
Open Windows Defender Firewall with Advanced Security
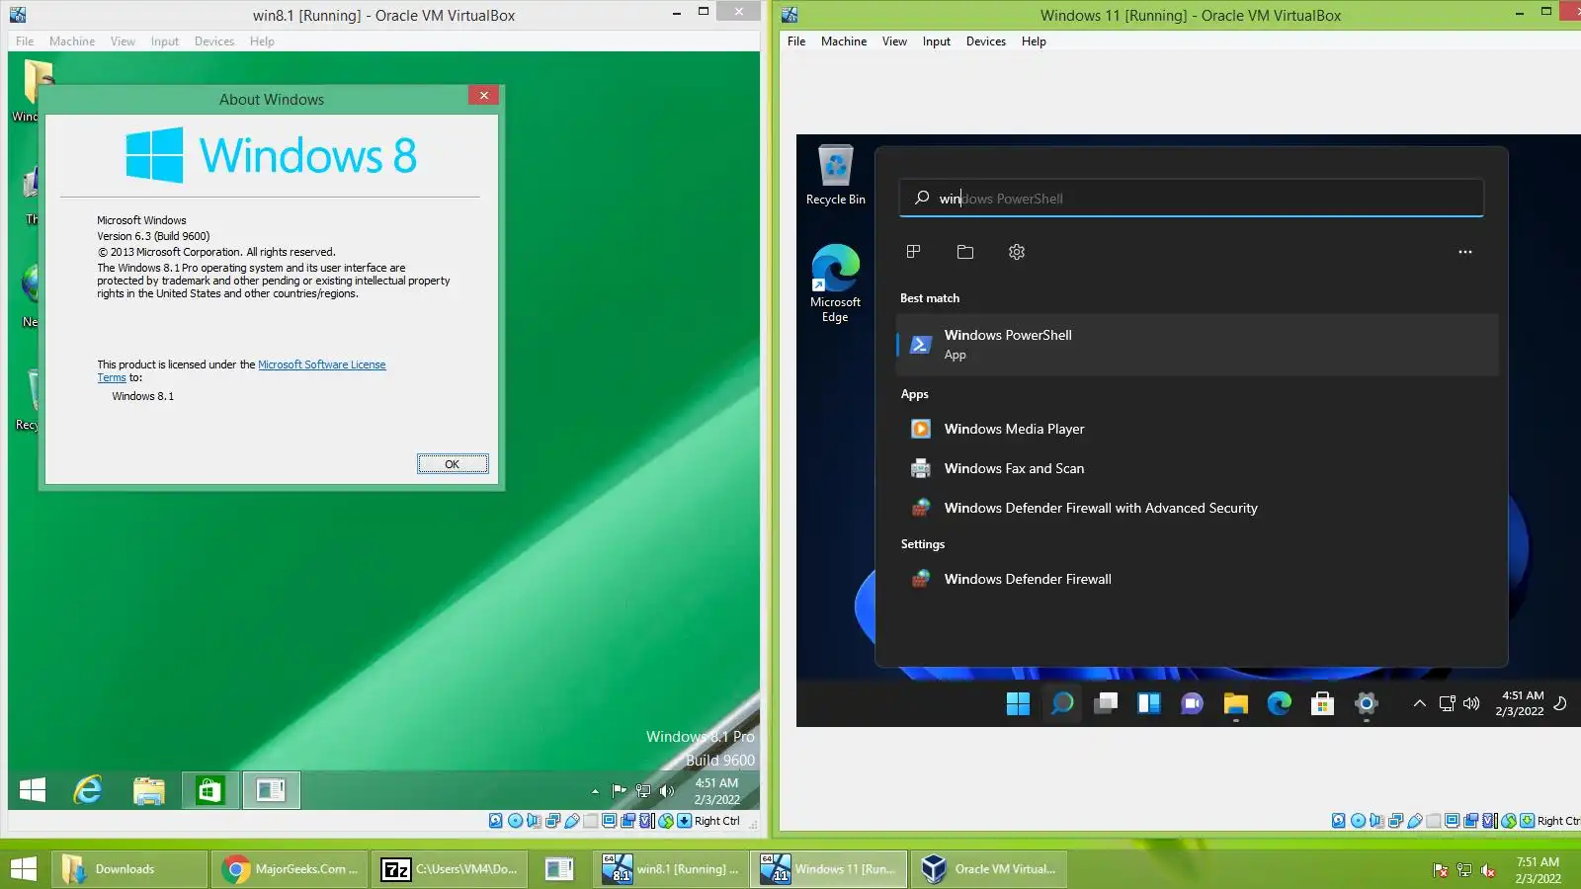[1197, 508]
